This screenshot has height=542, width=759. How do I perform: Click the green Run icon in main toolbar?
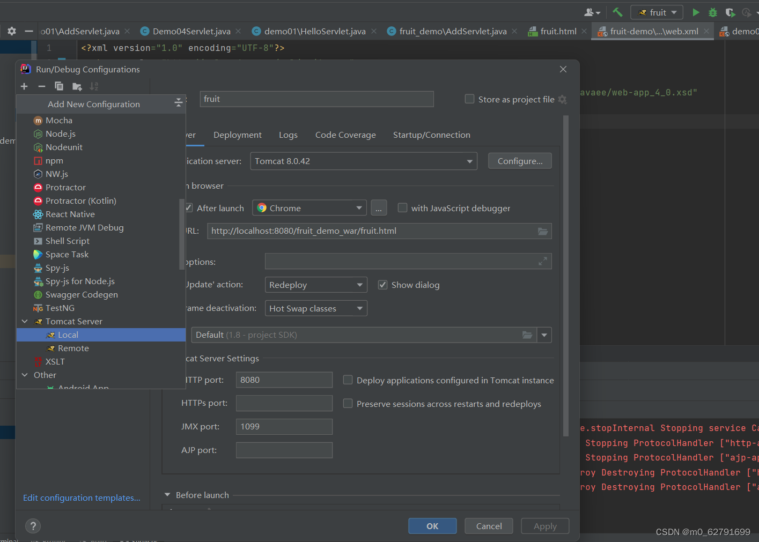696,12
